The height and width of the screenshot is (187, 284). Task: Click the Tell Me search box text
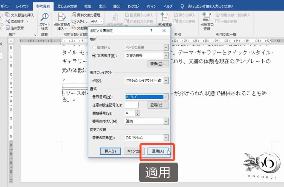(210, 6)
